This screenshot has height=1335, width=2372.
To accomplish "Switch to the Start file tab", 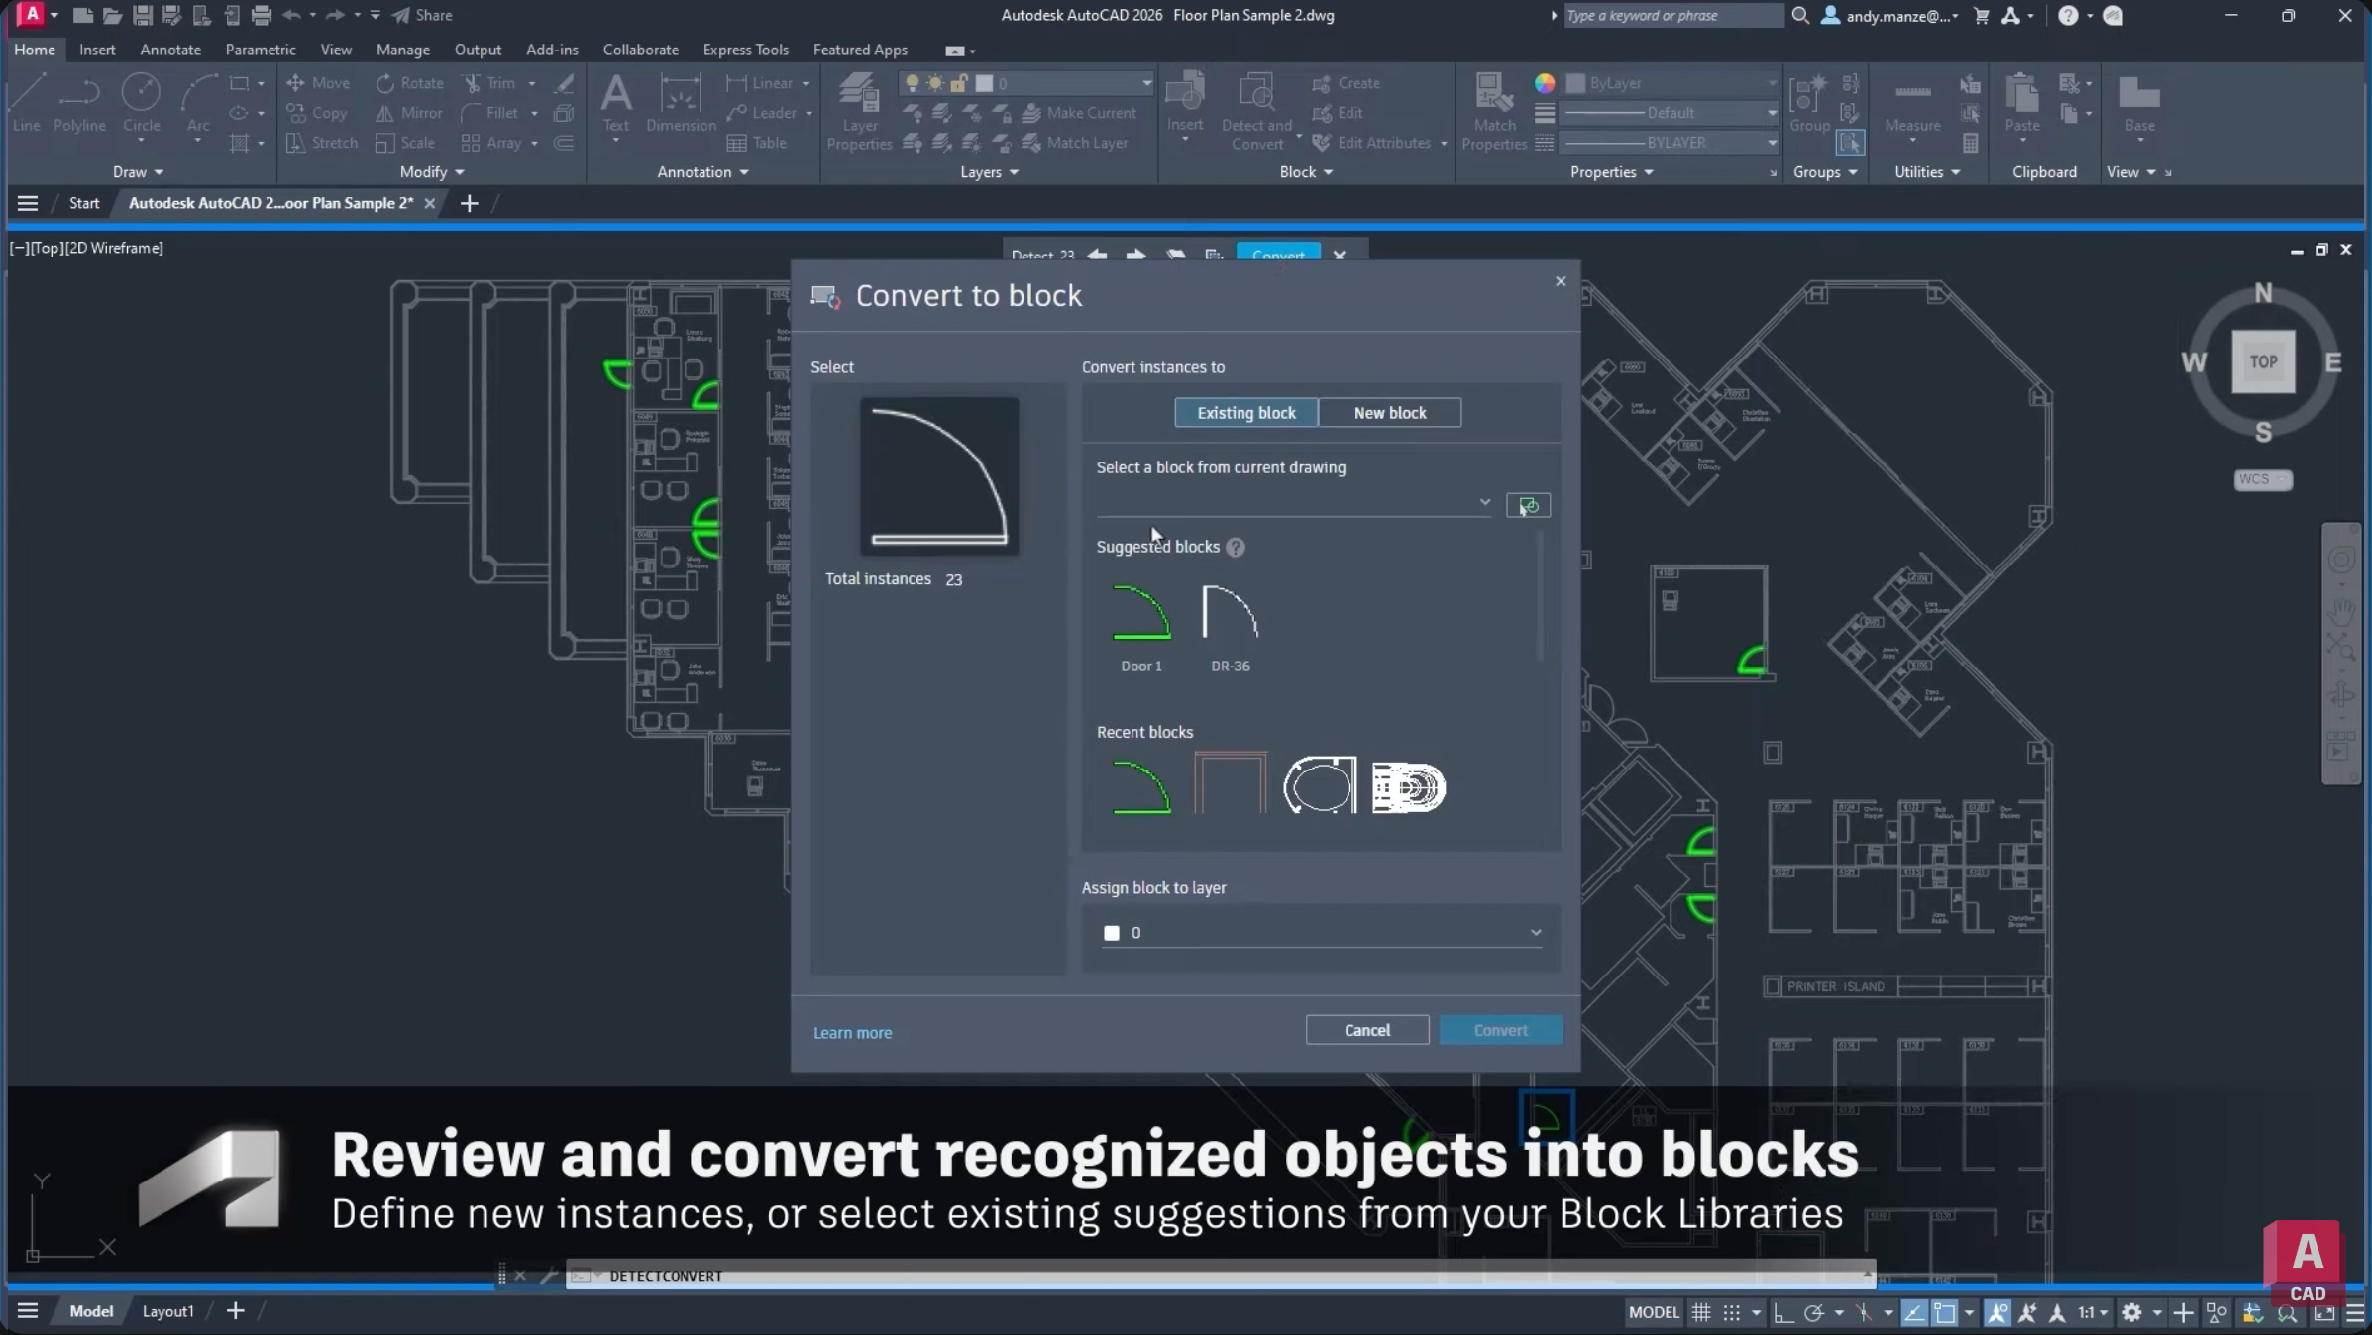I will click(84, 203).
